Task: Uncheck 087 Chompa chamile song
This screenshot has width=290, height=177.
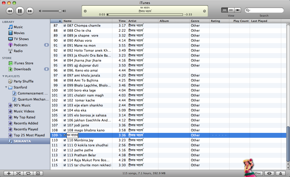Action: tap(65, 26)
